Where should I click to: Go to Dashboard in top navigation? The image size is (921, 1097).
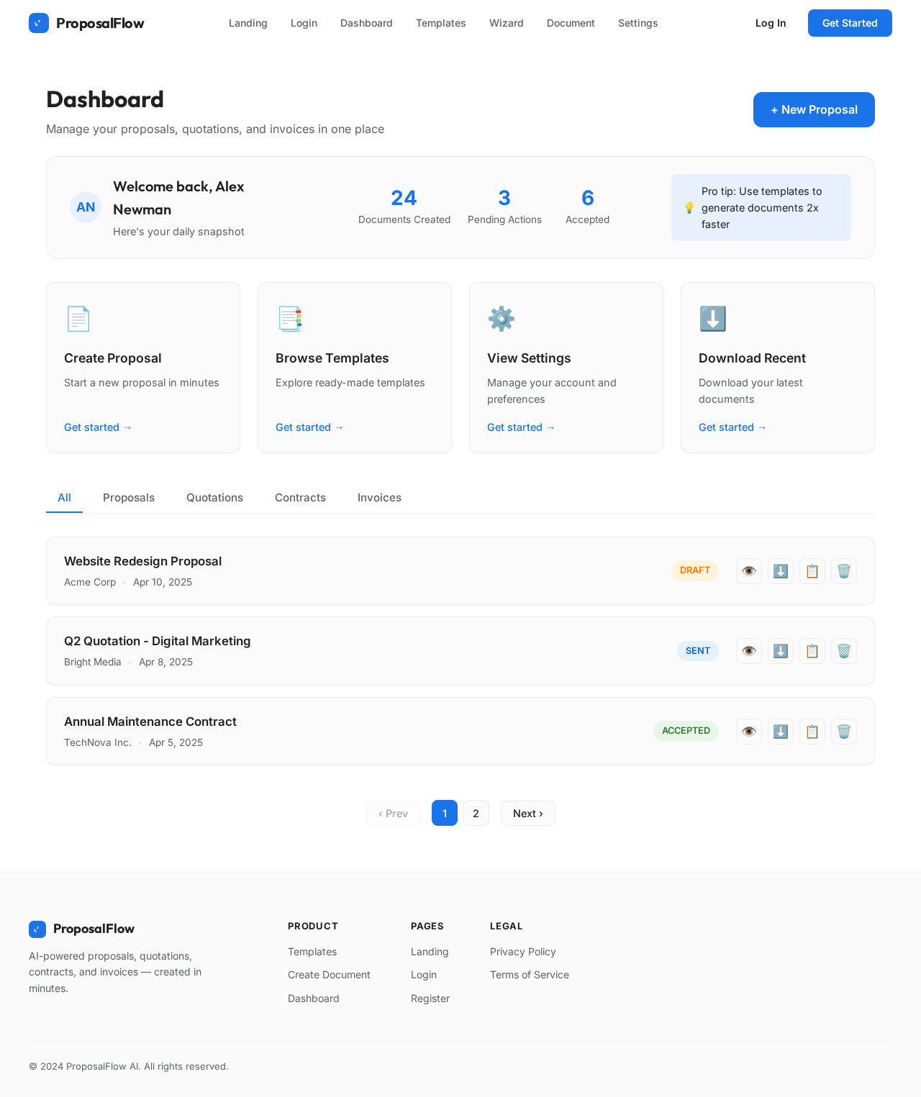366,23
